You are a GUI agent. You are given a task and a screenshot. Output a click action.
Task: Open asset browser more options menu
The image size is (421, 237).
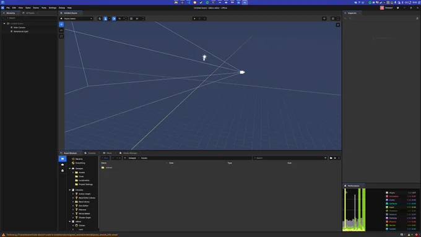[x=339, y=158]
